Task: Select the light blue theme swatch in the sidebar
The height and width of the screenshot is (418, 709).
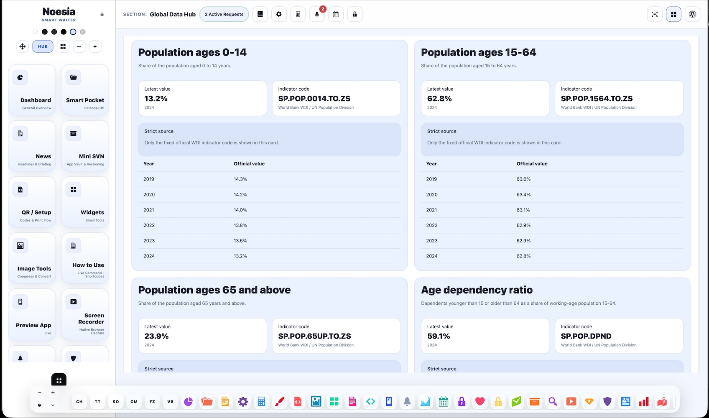Action: tap(73, 32)
